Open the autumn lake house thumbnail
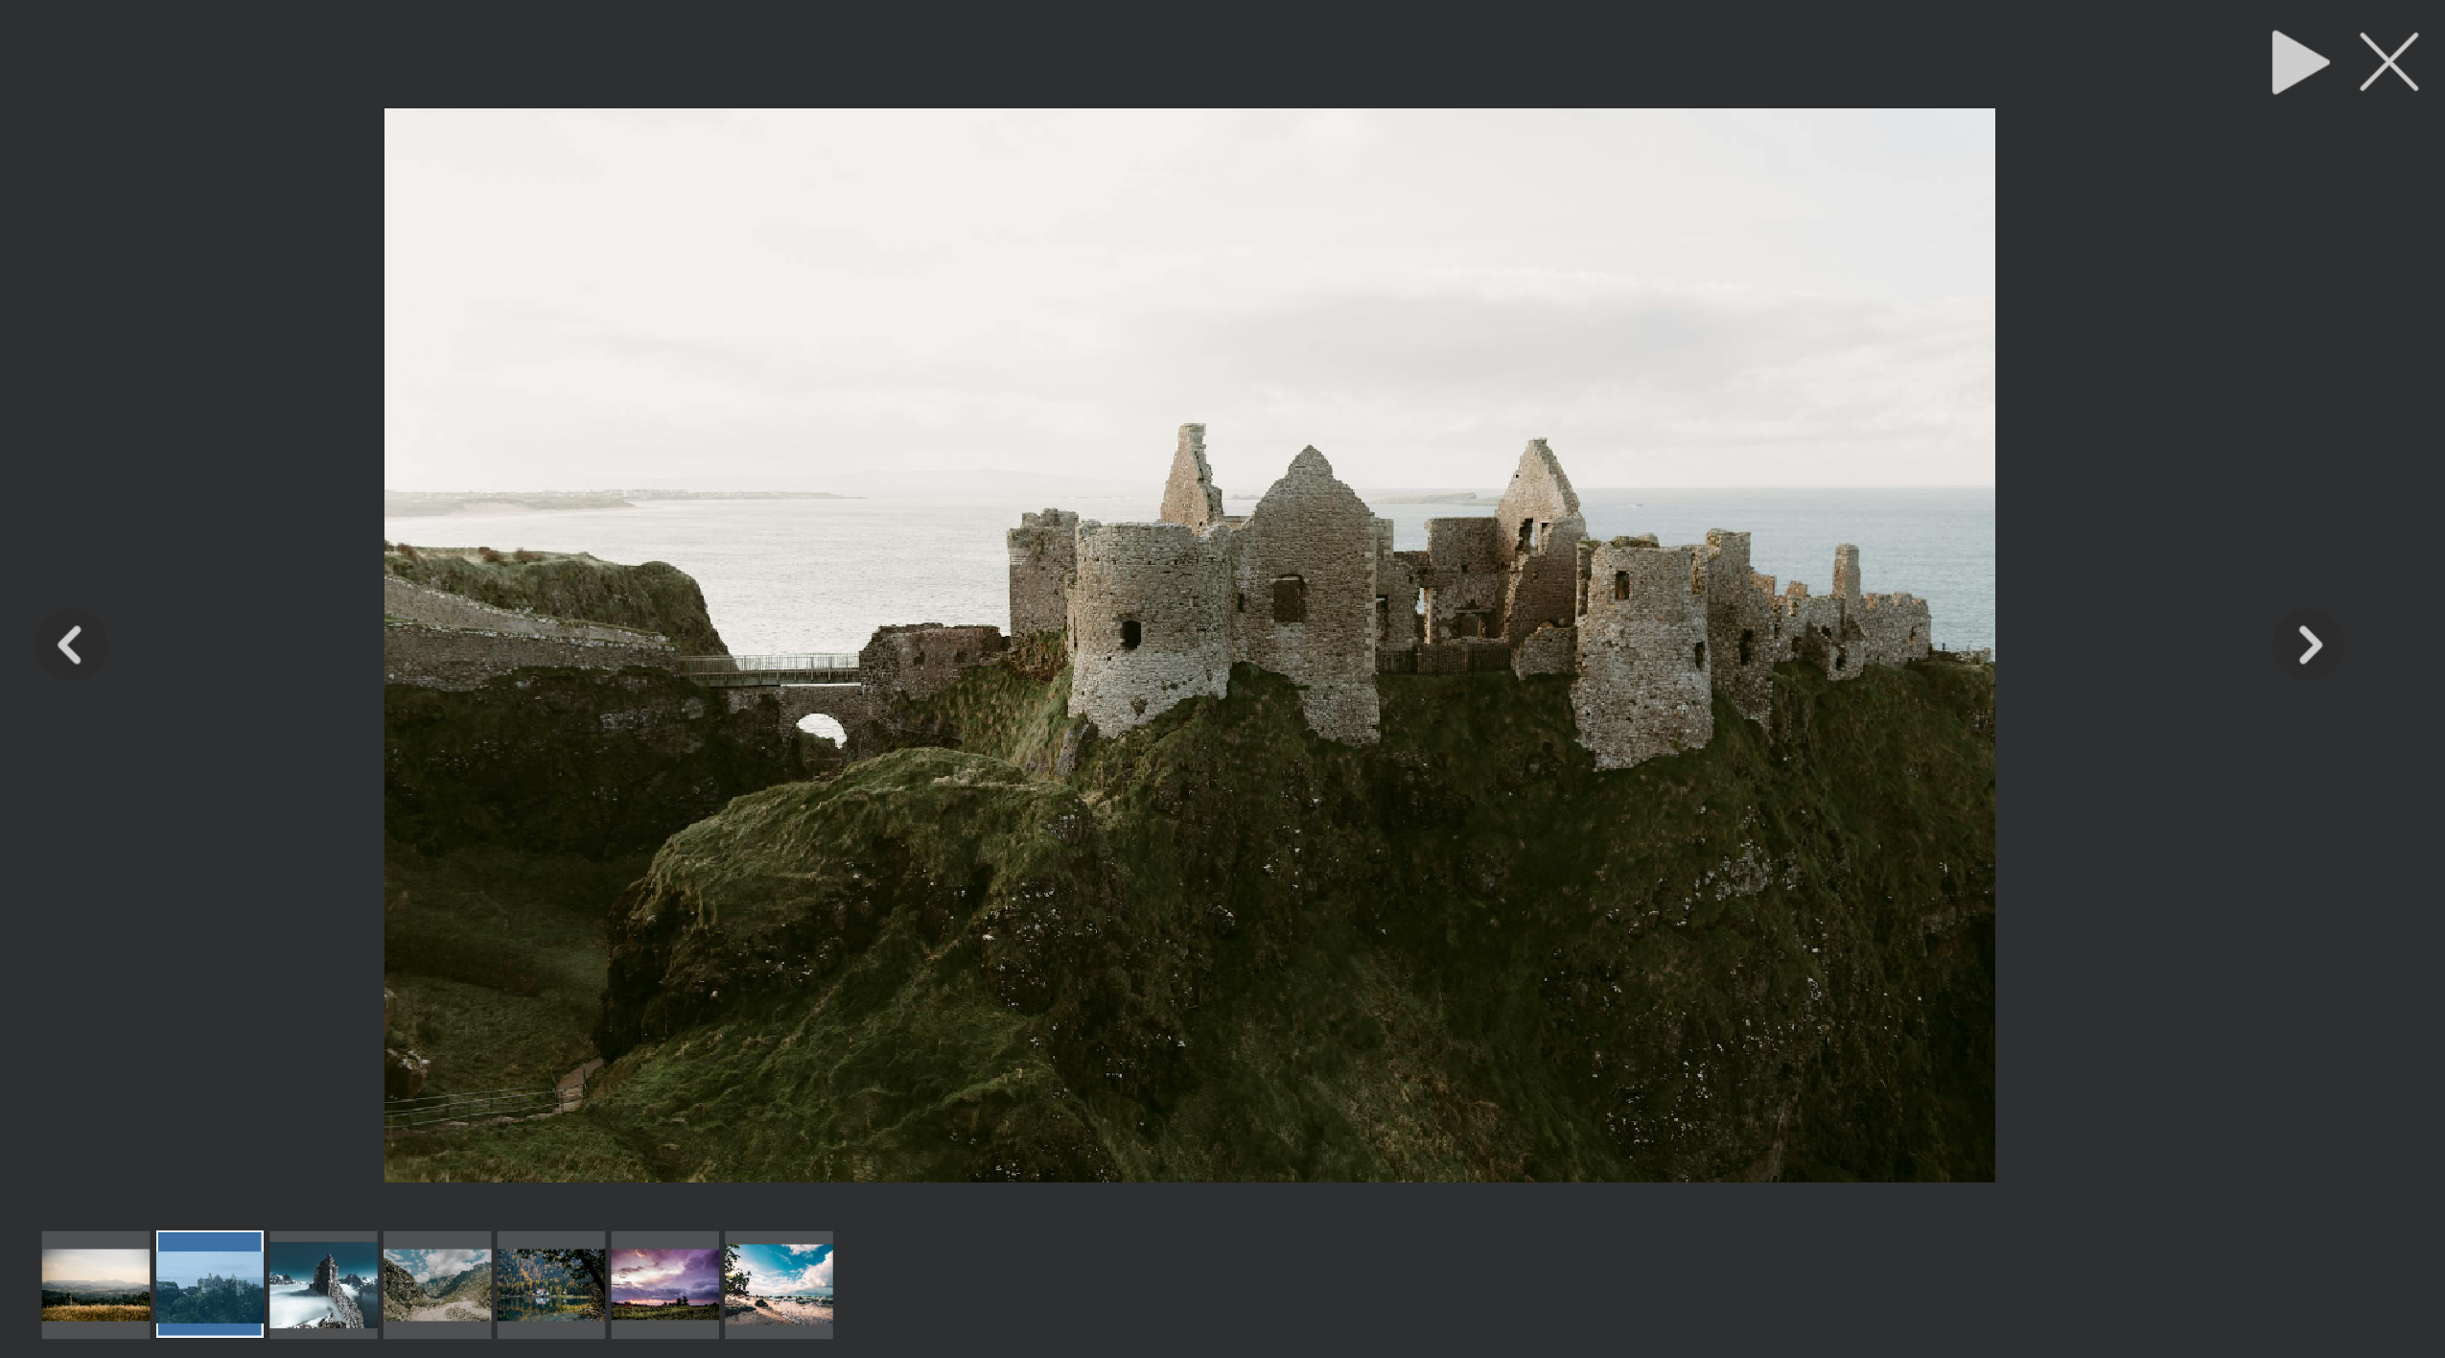 (551, 1284)
